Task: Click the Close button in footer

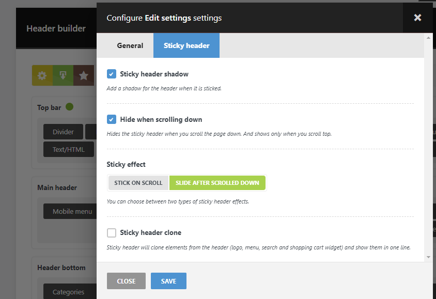Action: coord(126,281)
